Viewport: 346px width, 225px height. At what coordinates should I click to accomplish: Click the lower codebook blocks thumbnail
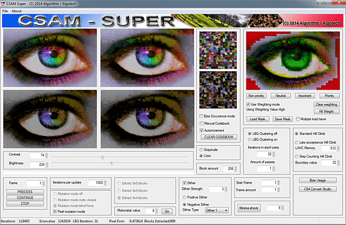(x=218, y=90)
